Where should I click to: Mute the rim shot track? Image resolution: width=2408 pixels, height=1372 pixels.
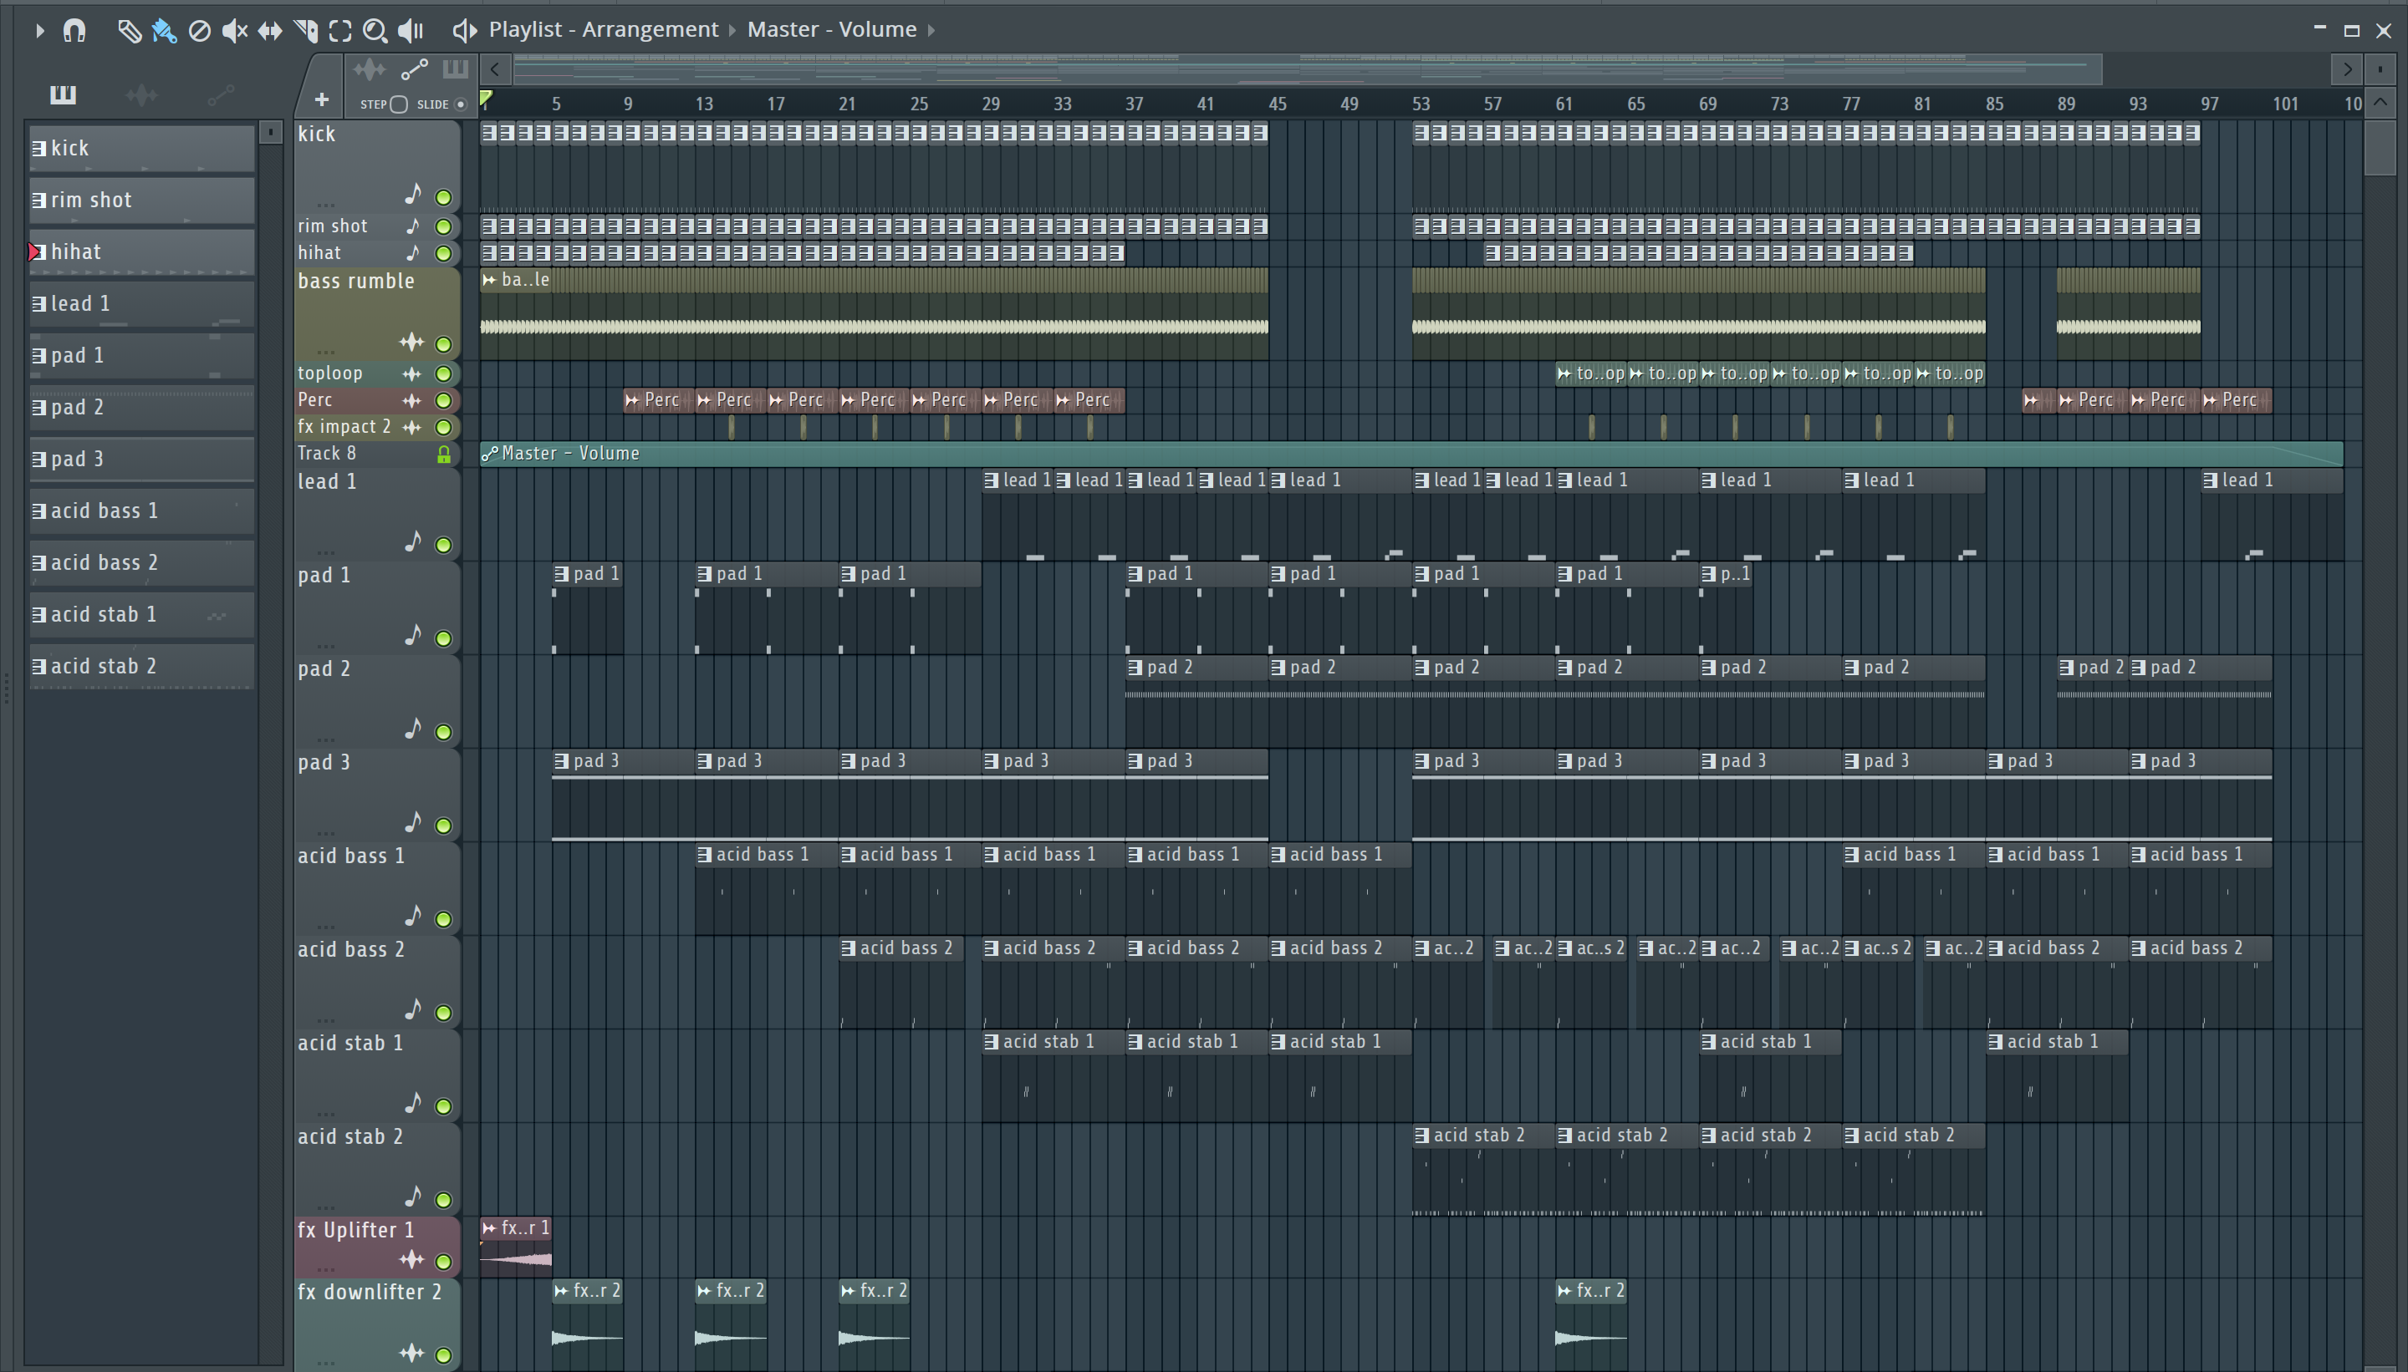[x=443, y=226]
